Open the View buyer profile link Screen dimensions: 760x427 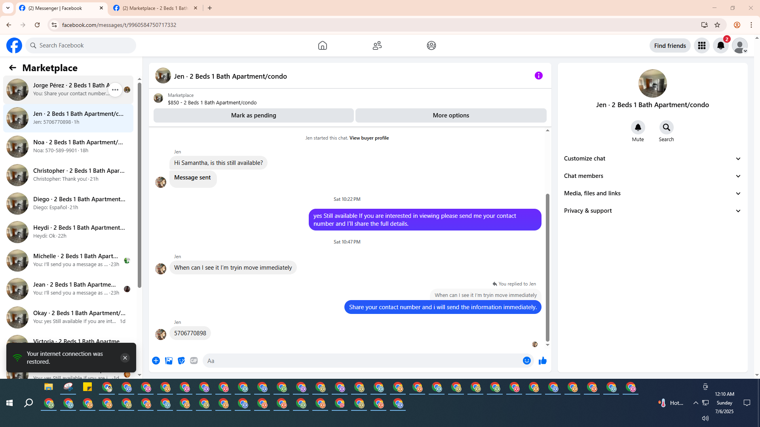tap(369, 138)
